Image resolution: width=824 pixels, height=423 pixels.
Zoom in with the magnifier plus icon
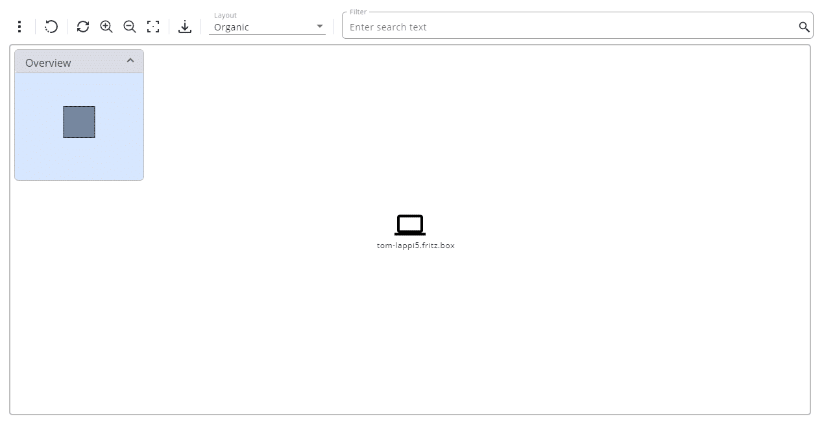pos(106,27)
